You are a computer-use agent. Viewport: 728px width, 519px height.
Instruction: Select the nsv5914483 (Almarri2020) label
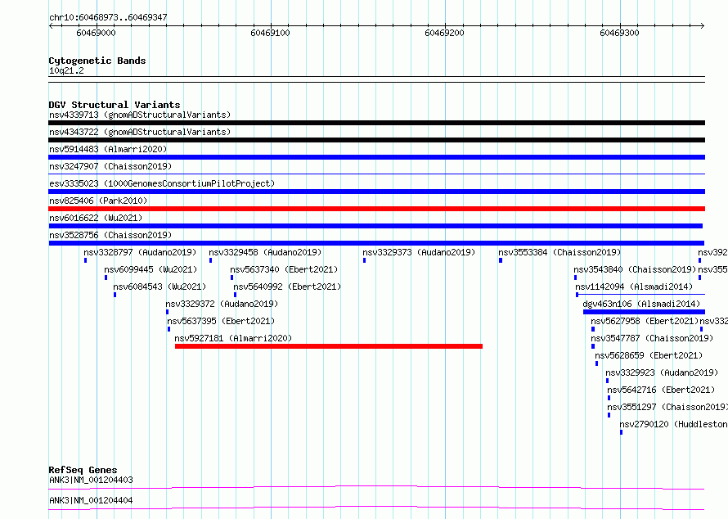108,149
